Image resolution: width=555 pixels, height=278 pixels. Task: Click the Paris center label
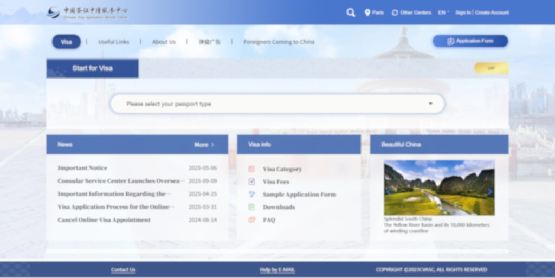coord(378,12)
